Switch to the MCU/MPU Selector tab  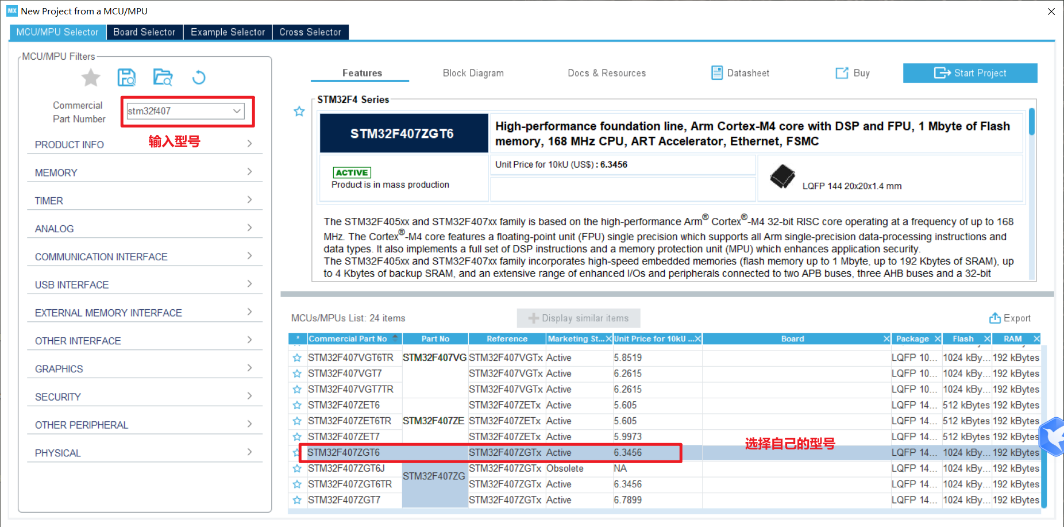57,32
